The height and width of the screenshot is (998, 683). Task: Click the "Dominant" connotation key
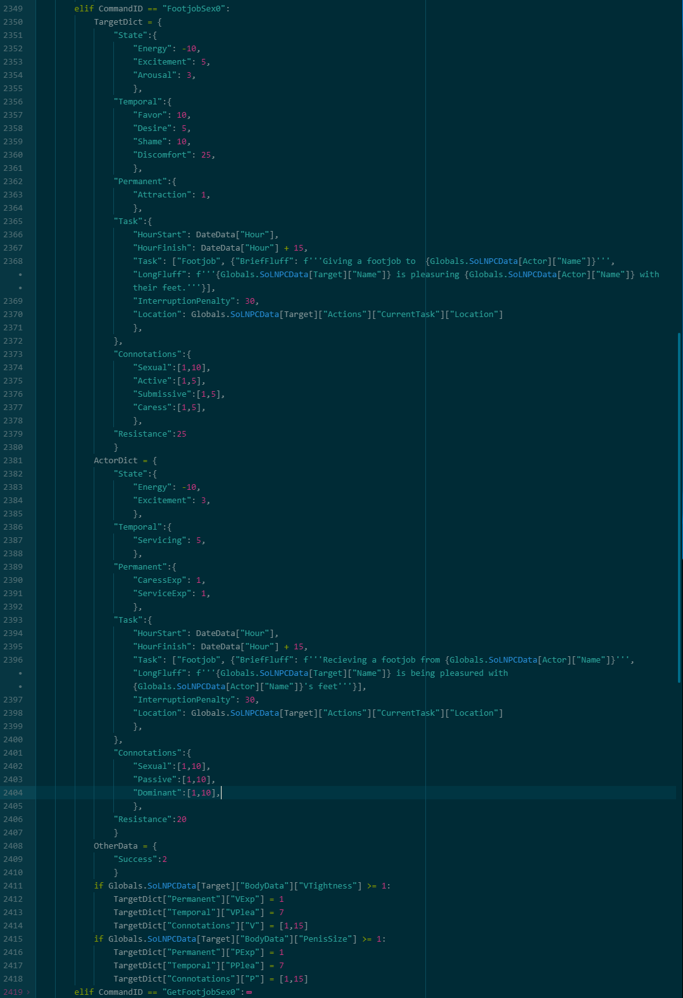[157, 793]
